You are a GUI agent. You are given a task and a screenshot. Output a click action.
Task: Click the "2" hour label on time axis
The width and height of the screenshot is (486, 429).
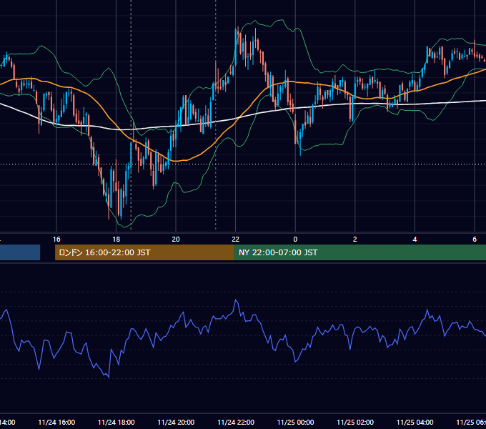[x=355, y=240]
